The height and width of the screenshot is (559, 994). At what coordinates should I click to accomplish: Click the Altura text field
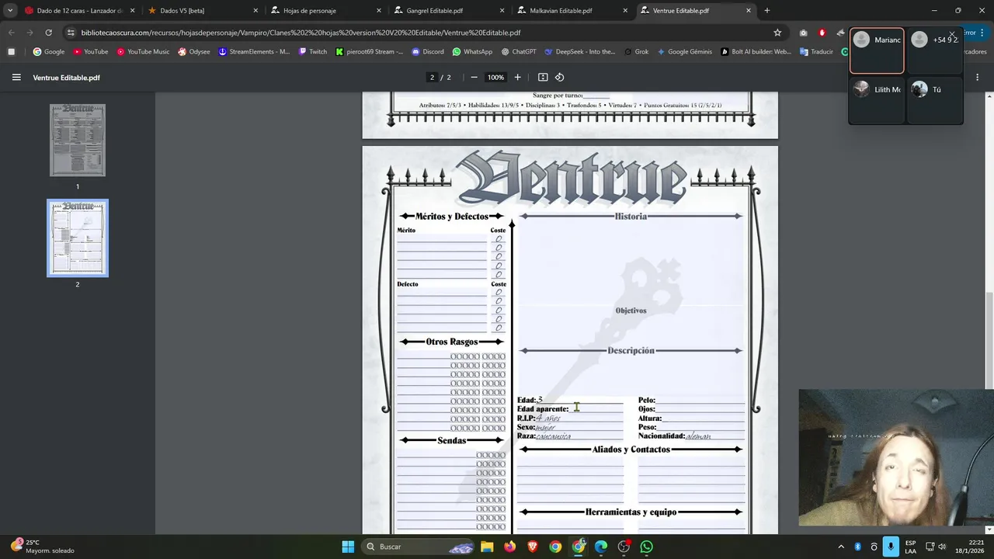[703, 418]
